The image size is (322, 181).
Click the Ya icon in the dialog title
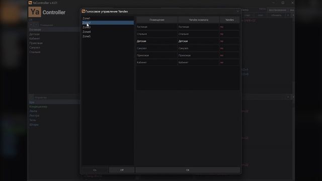(83, 11)
